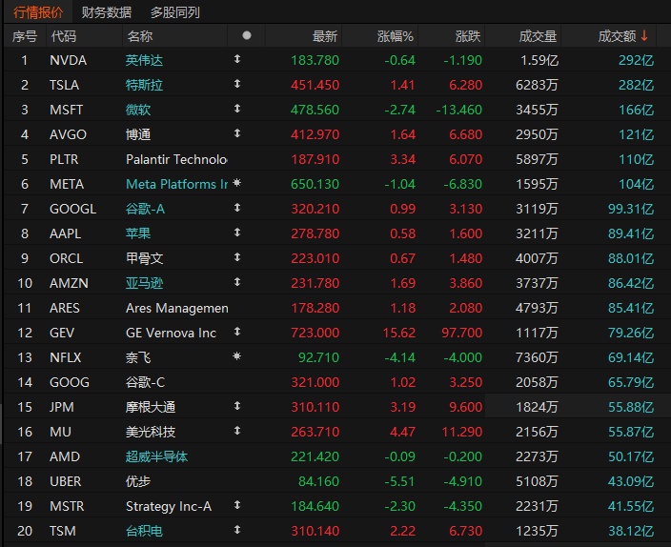The height and width of the screenshot is (547, 671).
Task: Click the AMD 221.420 latest price
Action: tap(315, 456)
